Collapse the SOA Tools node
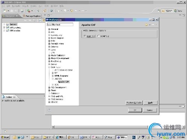 [x=49, y=67]
